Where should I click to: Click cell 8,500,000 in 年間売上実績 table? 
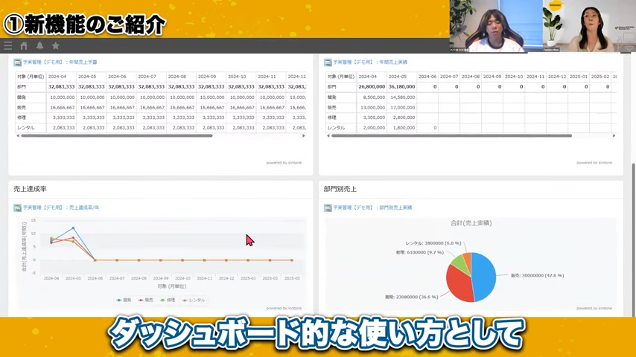[x=372, y=97]
